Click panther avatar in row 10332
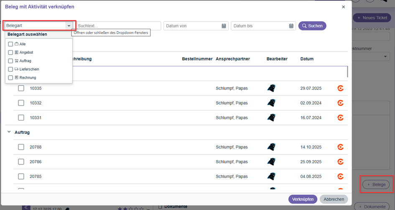The height and width of the screenshot is (210, 395). (271, 103)
